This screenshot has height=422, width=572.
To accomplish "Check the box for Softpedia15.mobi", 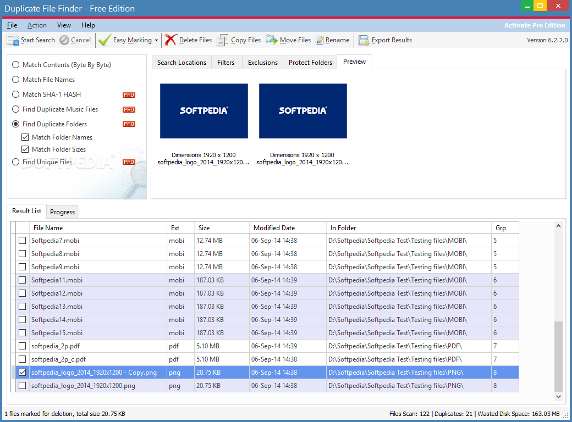I will (x=22, y=333).
